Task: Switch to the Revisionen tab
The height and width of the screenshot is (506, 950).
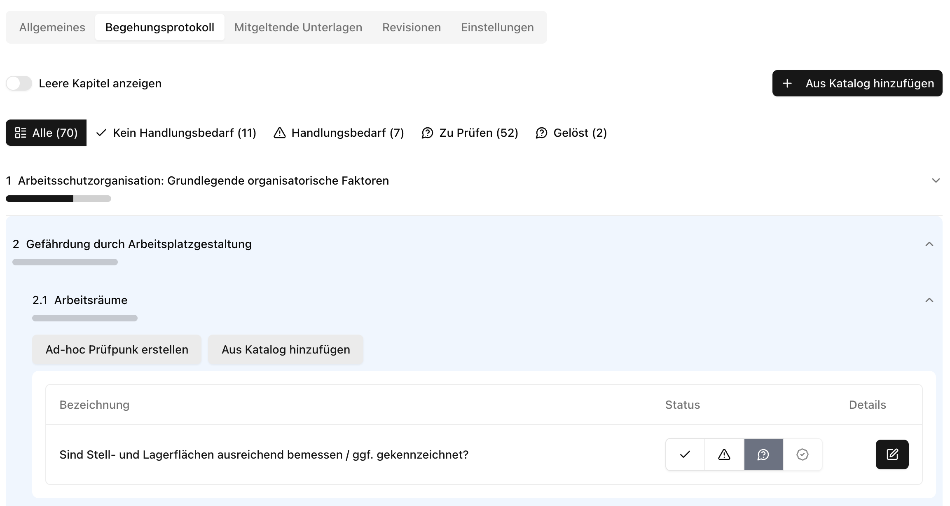Action: (411, 27)
